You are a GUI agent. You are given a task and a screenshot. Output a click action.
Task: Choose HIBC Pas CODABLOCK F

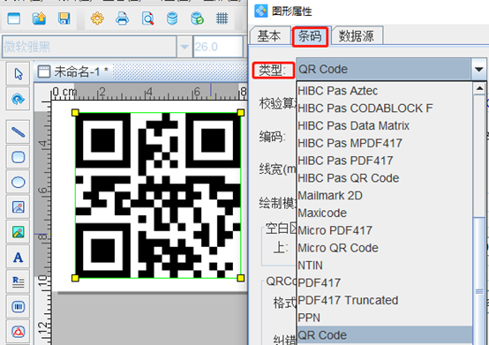click(384, 109)
